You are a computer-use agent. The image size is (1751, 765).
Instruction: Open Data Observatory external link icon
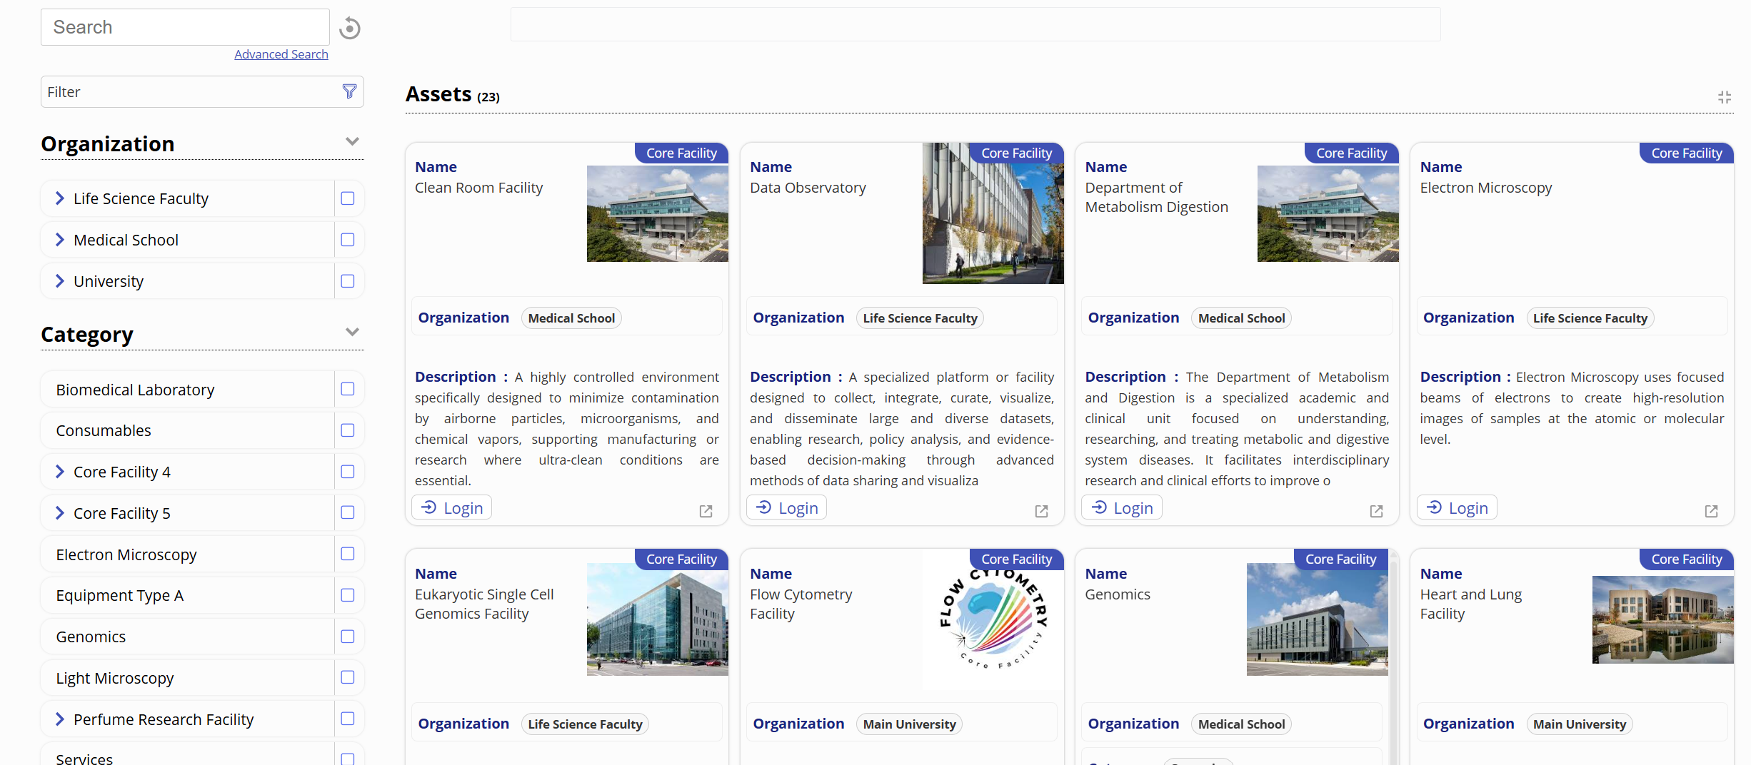1041,511
